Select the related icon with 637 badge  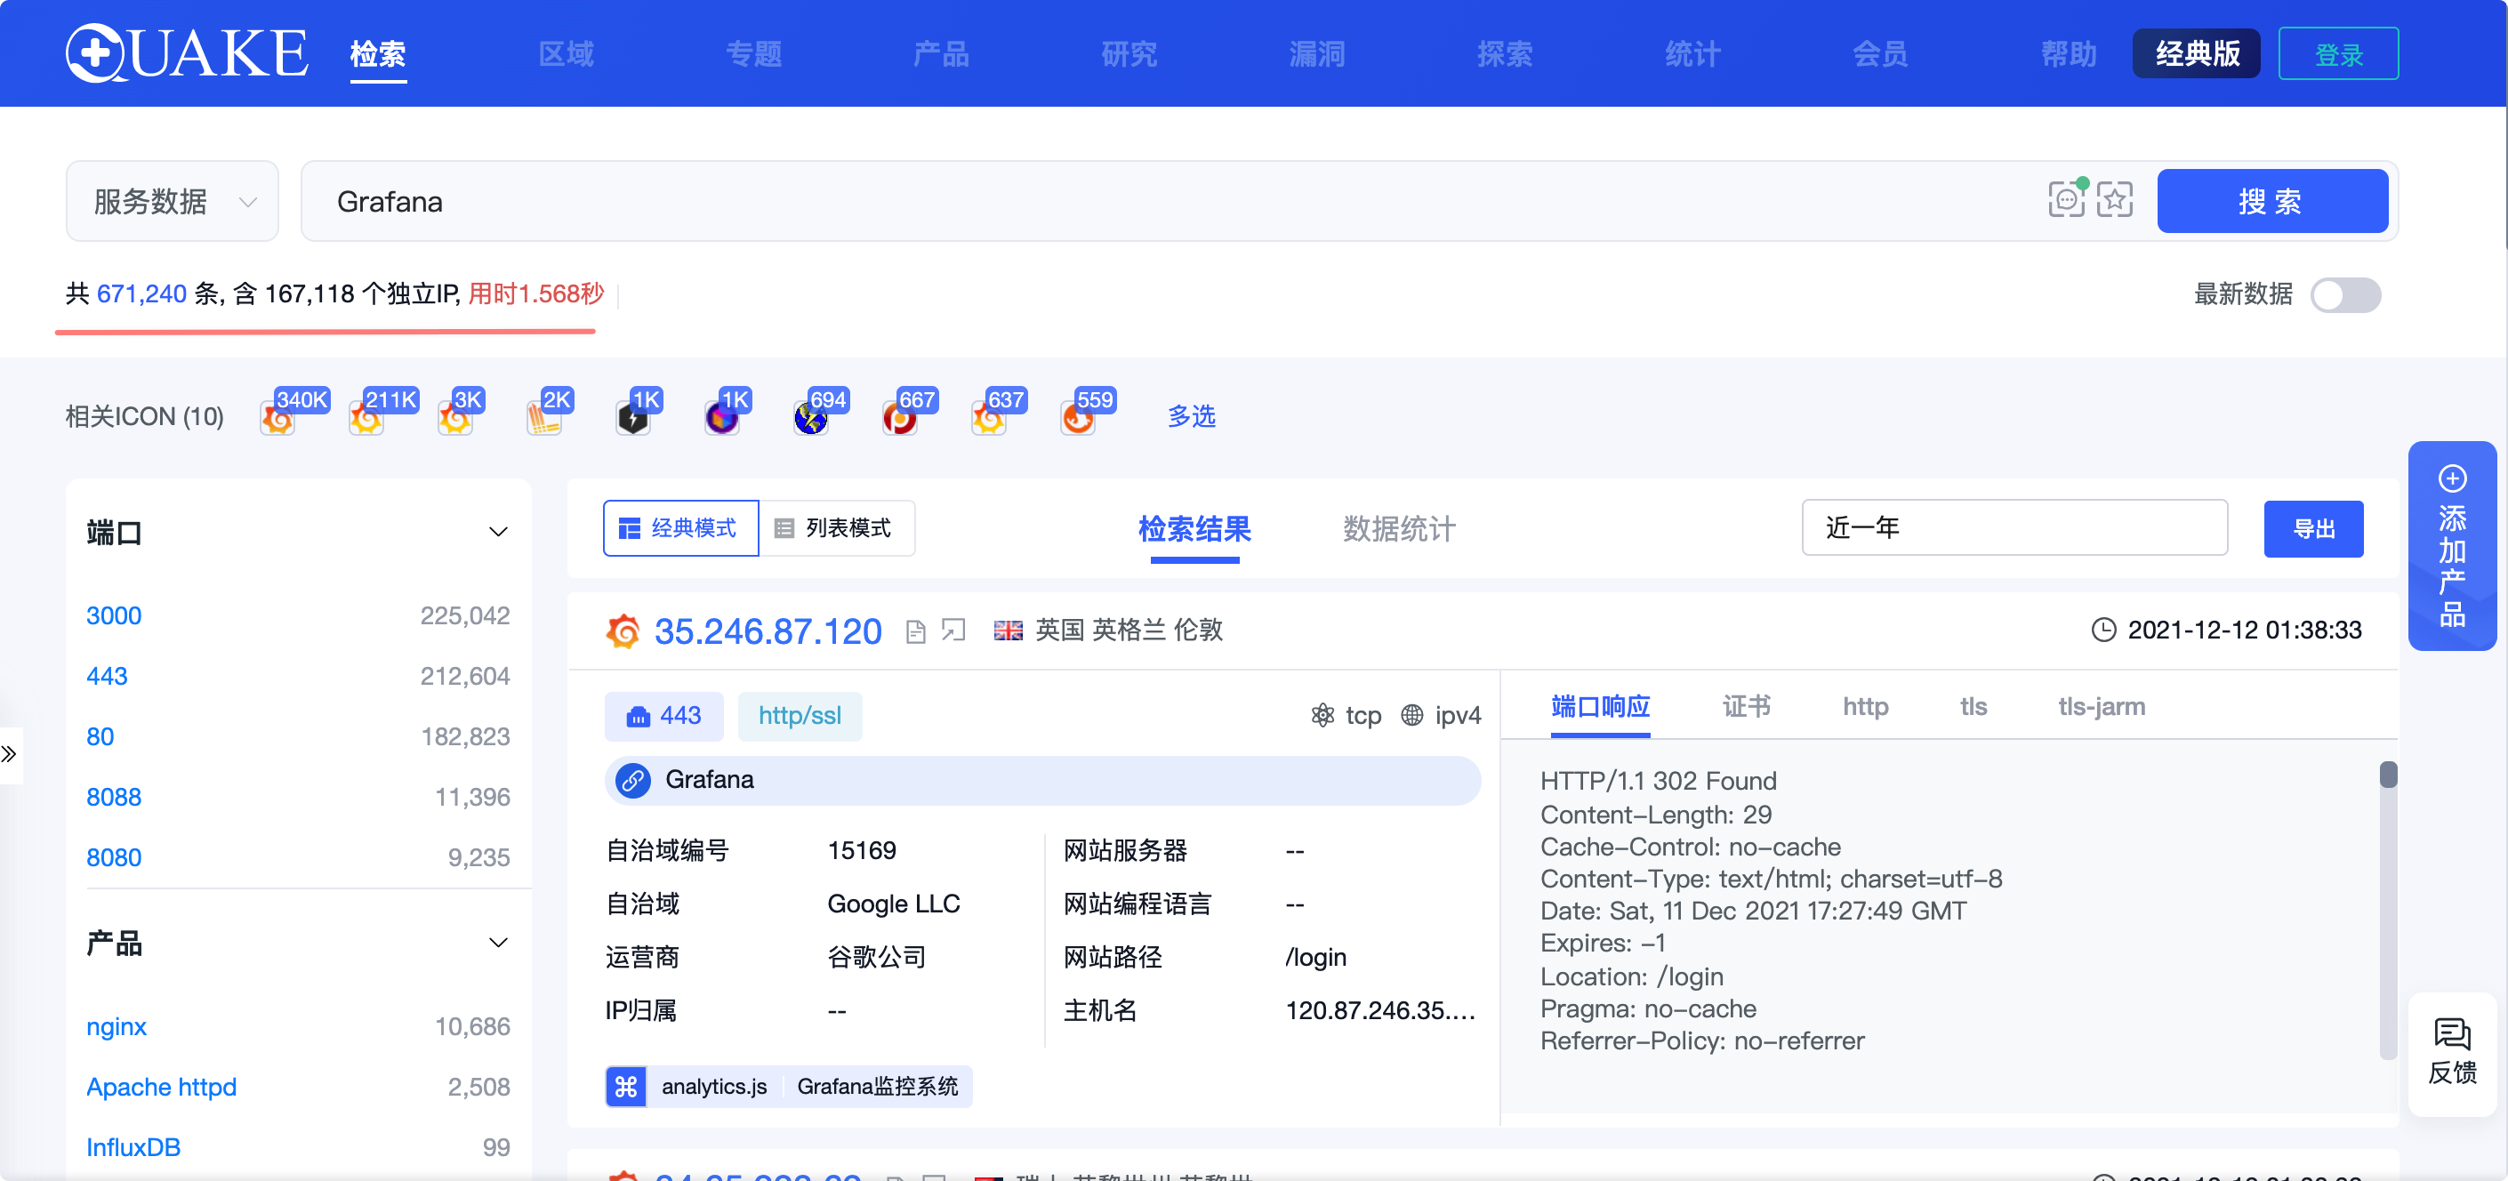pos(988,420)
